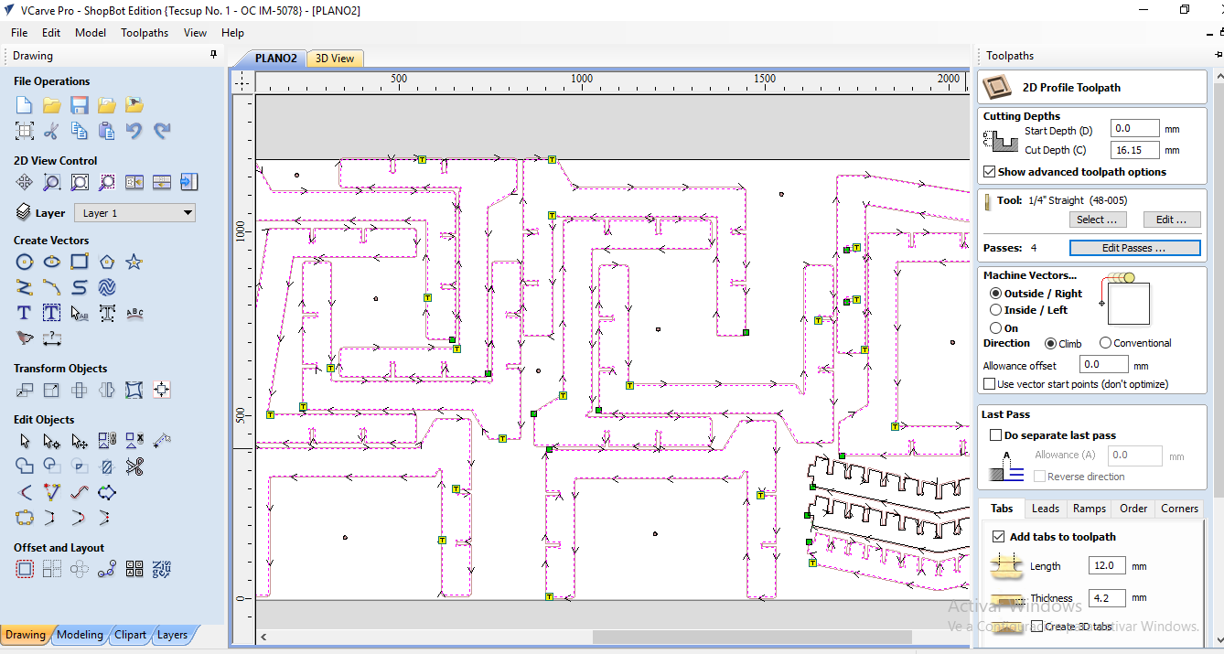
Task: Select the Arc text ABC icon
Action: tap(134, 313)
